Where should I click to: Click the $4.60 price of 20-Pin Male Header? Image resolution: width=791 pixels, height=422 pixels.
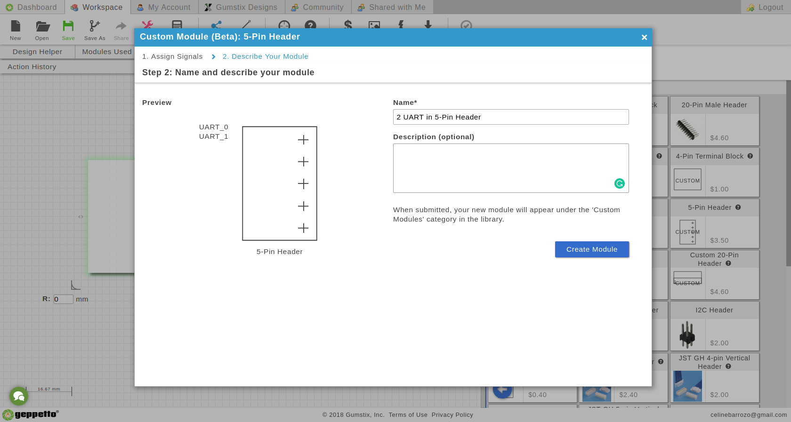[719, 138]
